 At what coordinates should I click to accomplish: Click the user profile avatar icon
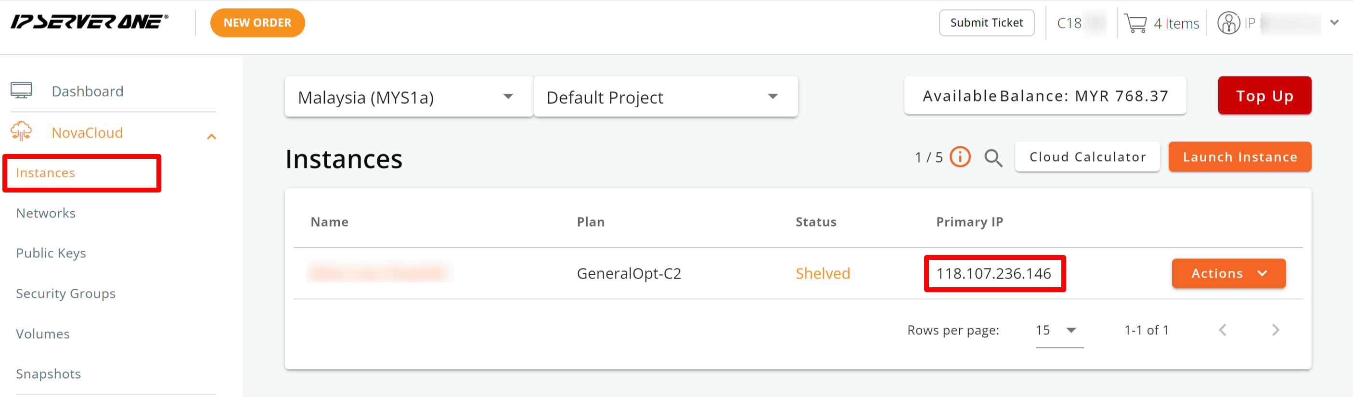(1228, 24)
